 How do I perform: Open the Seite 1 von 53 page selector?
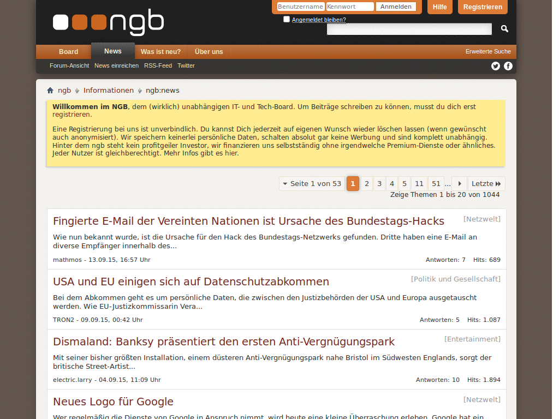[x=311, y=183]
